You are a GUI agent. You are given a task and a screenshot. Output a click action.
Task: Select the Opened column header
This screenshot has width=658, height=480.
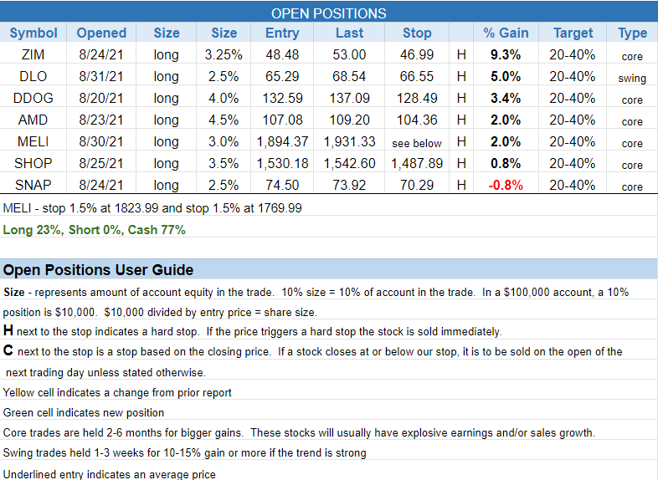click(x=101, y=33)
